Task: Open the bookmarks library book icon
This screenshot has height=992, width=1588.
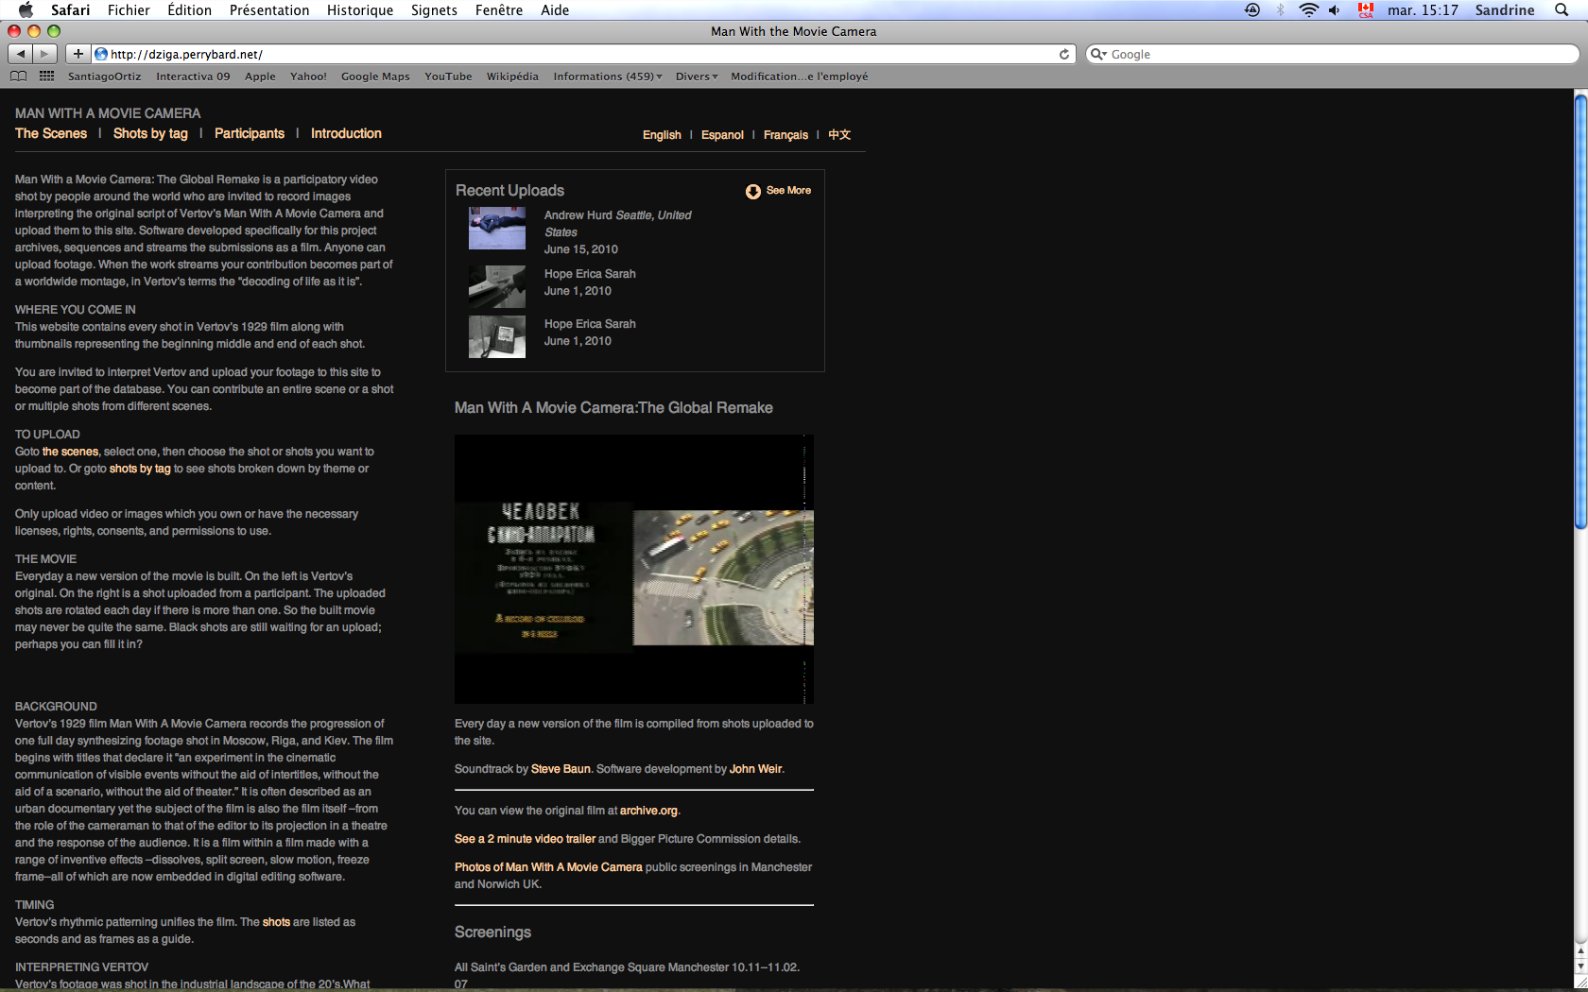Action: click(x=19, y=77)
